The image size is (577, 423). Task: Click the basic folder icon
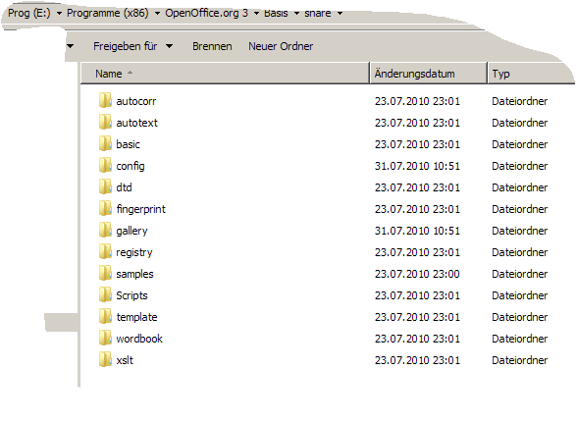pos(105,144)
